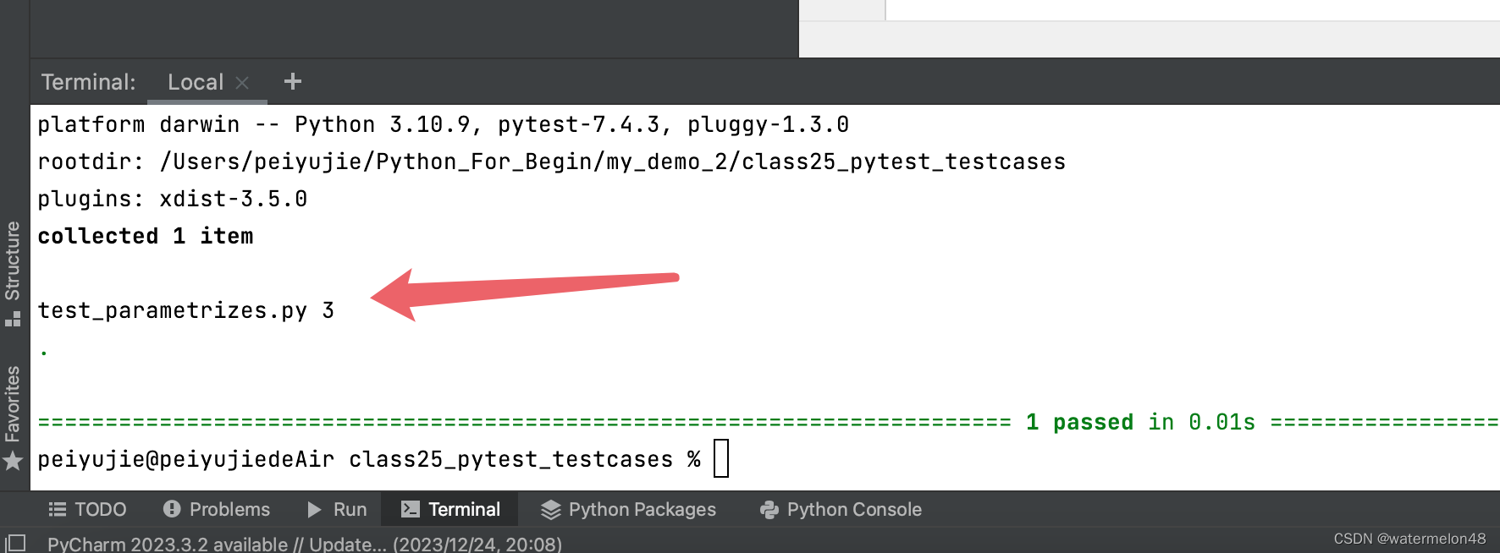Click the 'plugins: xdist-3.5.0' line
Screen dimensions: 1500x553
click(x=173, y=199)
